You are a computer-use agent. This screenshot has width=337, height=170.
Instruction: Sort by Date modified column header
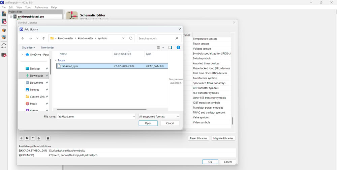pos(128,54)
